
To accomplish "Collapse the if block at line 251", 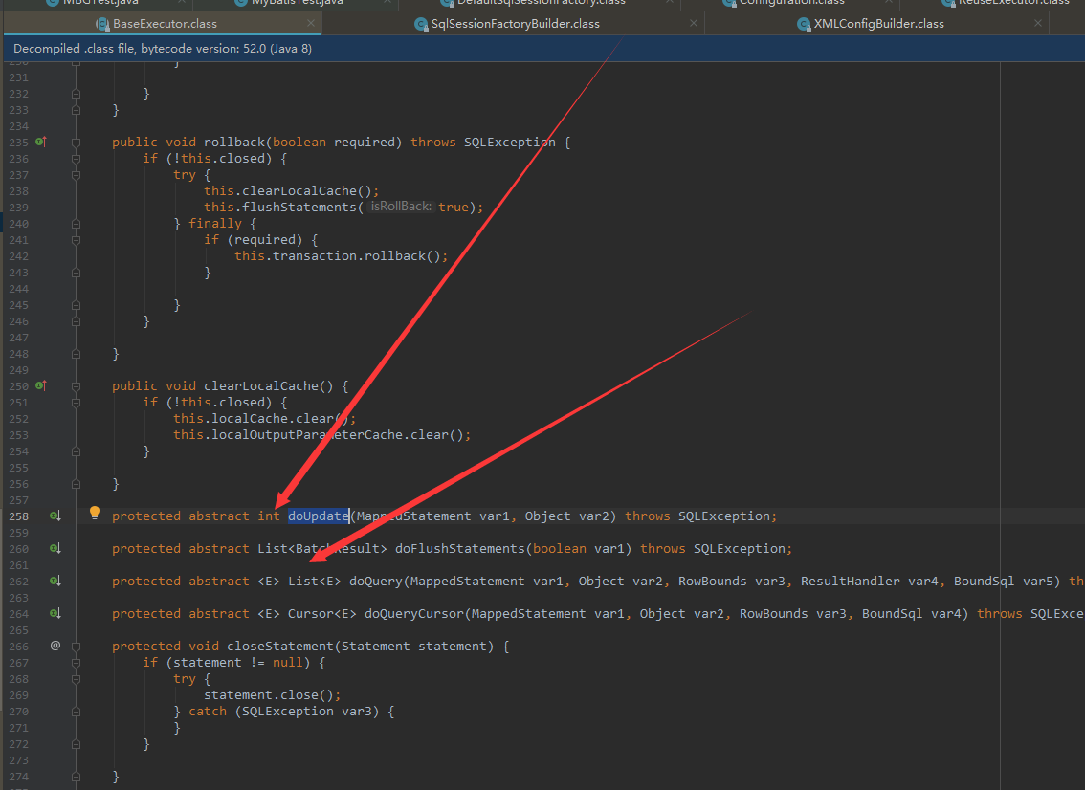I will pyautogui.click(x=77, y=403).
